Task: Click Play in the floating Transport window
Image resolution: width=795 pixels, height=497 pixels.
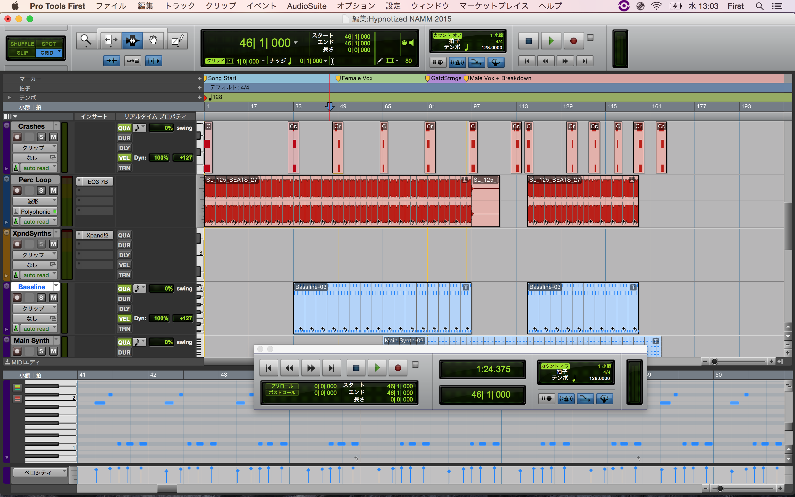Action: click(x=377, y=368)
